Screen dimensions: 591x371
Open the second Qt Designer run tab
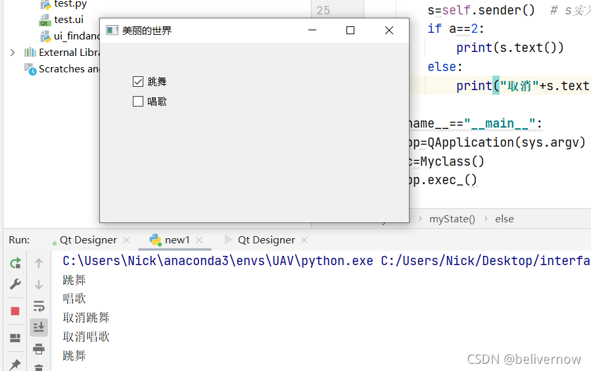[266, 240]
